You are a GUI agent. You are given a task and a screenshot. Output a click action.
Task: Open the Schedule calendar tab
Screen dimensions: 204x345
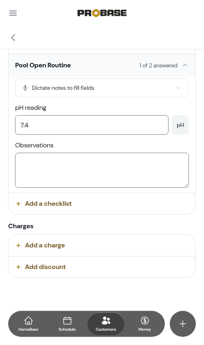(x=67, y=324)
